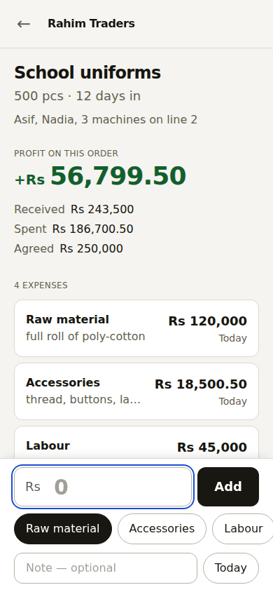The width and height of the screenshot is (273, 592).
Task: Choose the Accessories category chip
Action: click(162, 529)
